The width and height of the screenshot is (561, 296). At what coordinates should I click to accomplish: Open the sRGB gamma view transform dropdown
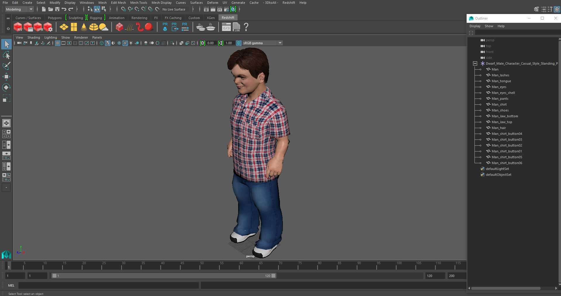pos(262,43)
